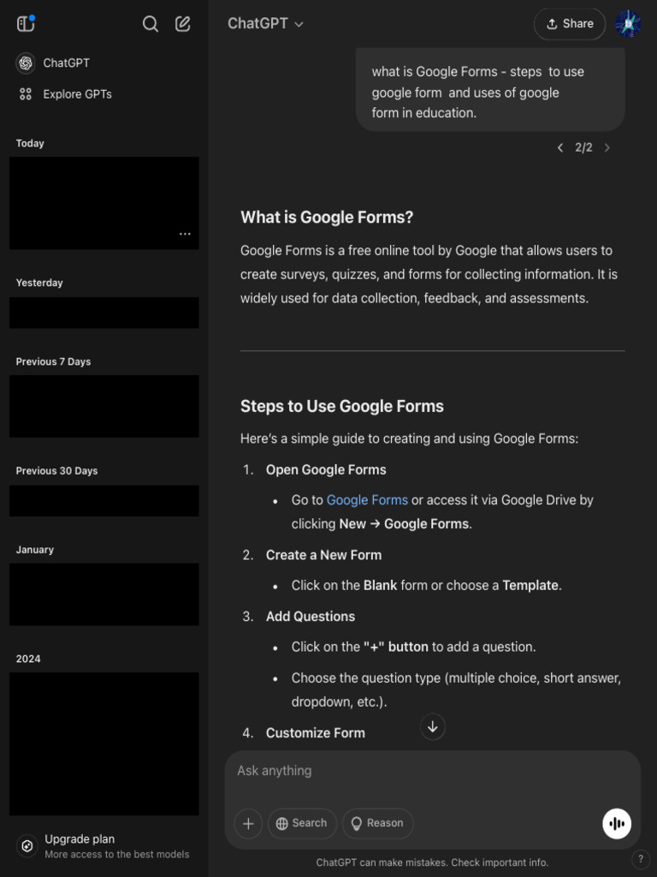The image size is (657, 877).
Task: Open Explore GPTs
Action: (x=64, y=94)
